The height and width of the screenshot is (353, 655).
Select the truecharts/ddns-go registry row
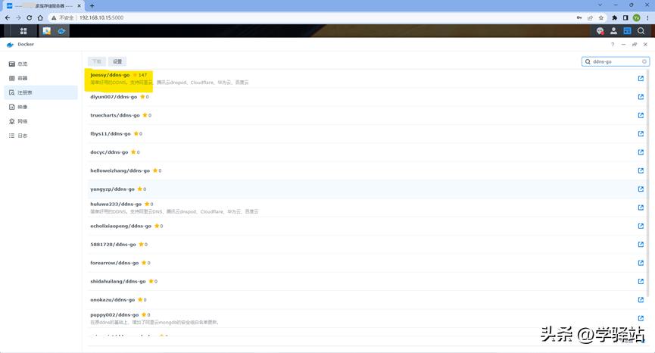[x=367, y=115]
